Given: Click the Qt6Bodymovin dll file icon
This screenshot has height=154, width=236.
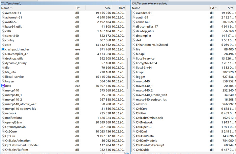Looking at the screenshot, I should pyautogui.click(x=3, y=127).
